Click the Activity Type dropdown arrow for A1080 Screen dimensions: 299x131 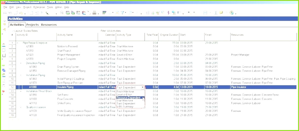pos(142,87)
